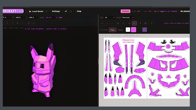Select the active paint brush texture tool
The height and width of the screenshot is (110, 196).
[134, 23]
